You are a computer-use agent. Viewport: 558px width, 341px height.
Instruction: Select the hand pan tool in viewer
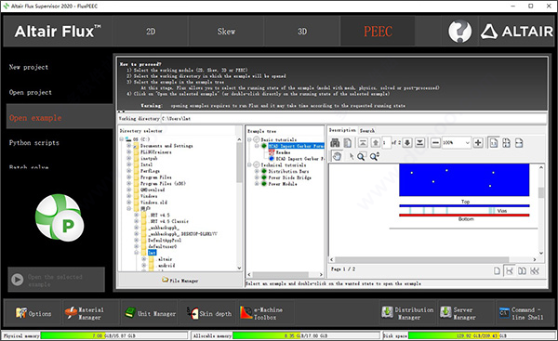tap(337, 156)
